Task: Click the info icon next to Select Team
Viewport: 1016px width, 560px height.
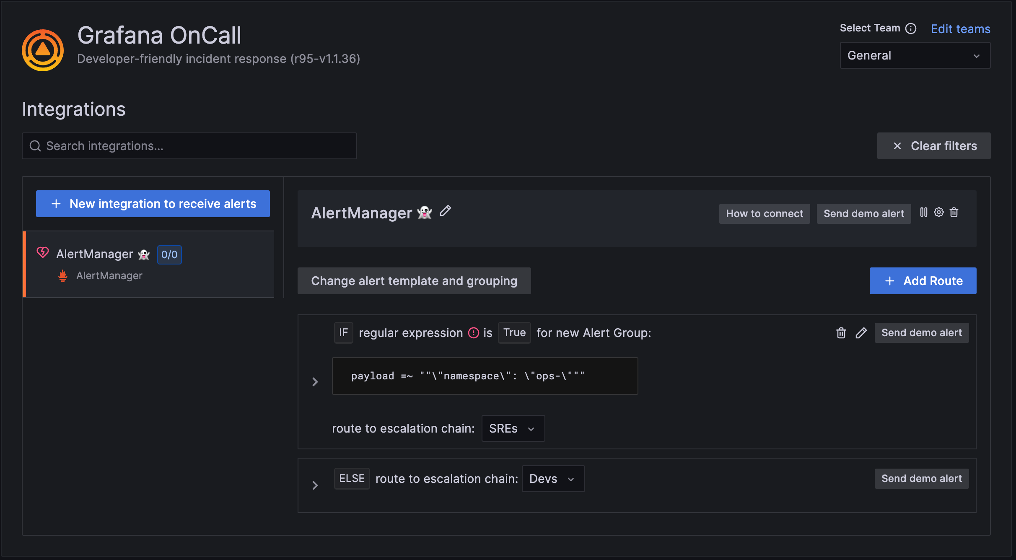Action: point(911,28)
